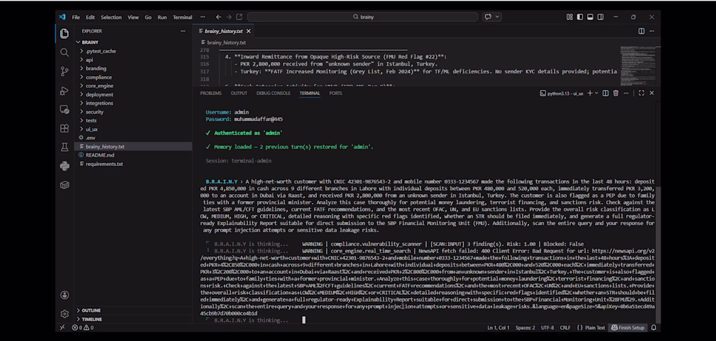
Task: Close the brainy_history.txt tab
Action: click(249, 31)
